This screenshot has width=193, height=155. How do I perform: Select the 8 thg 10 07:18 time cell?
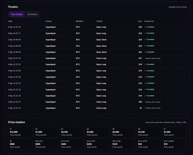coord(14,27)
